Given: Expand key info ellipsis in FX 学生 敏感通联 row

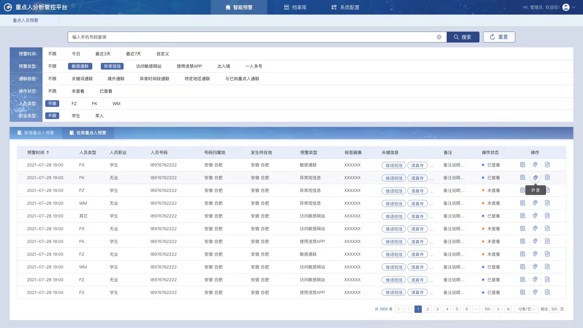Looking at the screenshot, I should coord(431,166).
